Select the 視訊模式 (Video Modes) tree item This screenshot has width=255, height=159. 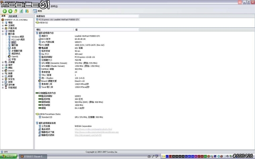click(16, 54)
